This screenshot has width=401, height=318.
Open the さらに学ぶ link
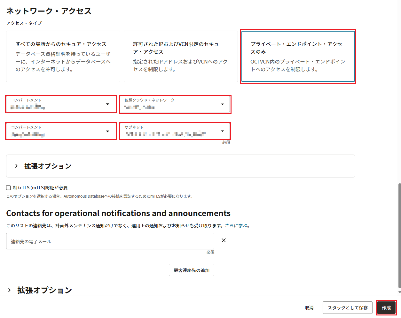[x=236, y=226]
